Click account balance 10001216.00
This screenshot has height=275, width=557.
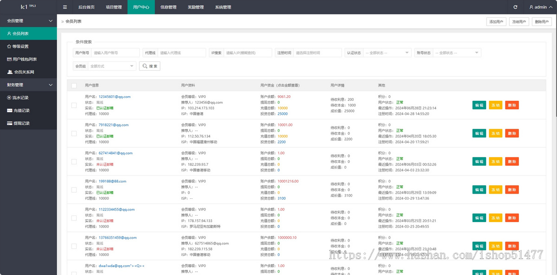pyautogui.click(x=288, y=181)
